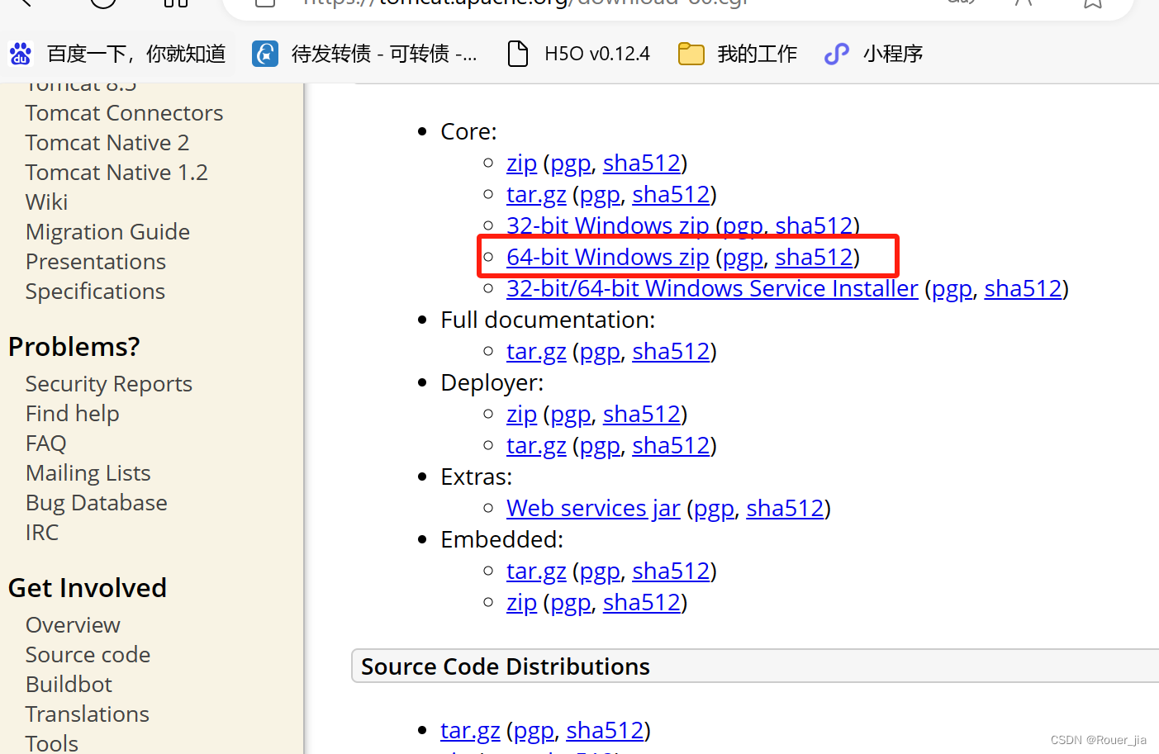Open pgp for Web services jar
This screenshot has height=754, width=1159.
(x=714, y=509)
